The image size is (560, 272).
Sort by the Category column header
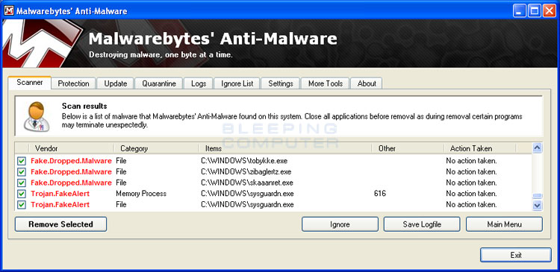pyautogui.click(x=156, y=148)
